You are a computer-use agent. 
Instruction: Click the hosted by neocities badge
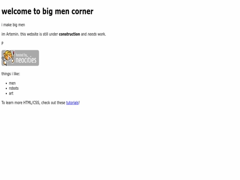click(x=20, y=58)
